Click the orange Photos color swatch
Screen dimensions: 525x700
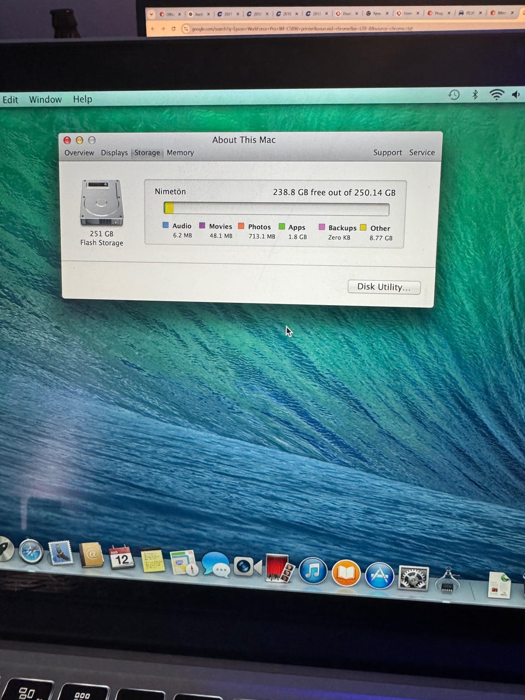pos(241,226)
